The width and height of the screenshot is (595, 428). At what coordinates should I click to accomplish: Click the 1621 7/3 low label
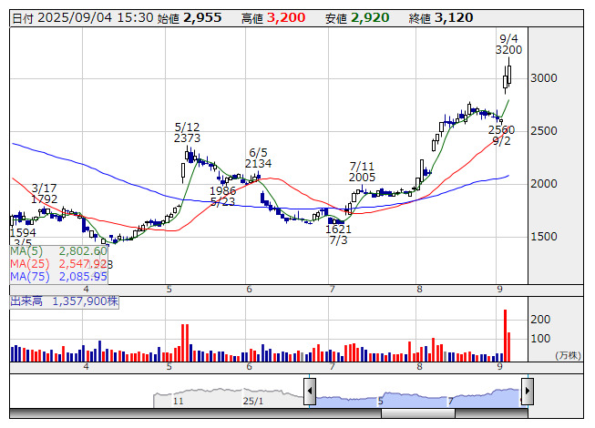[338, 235]
